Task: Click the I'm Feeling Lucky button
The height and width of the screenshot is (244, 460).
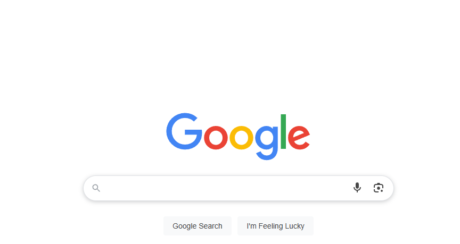Action: click(x=275, y=226)
